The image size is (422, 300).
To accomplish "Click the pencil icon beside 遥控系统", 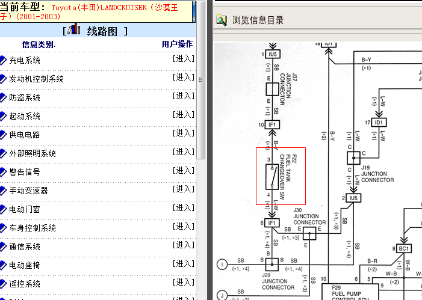I will 3,284.
